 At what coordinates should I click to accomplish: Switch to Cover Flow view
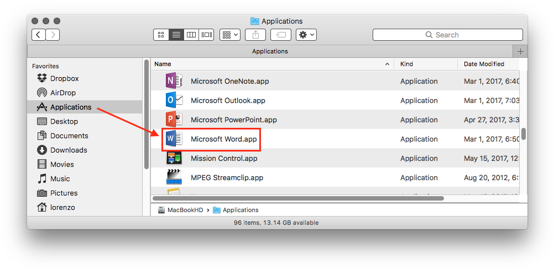206,35
